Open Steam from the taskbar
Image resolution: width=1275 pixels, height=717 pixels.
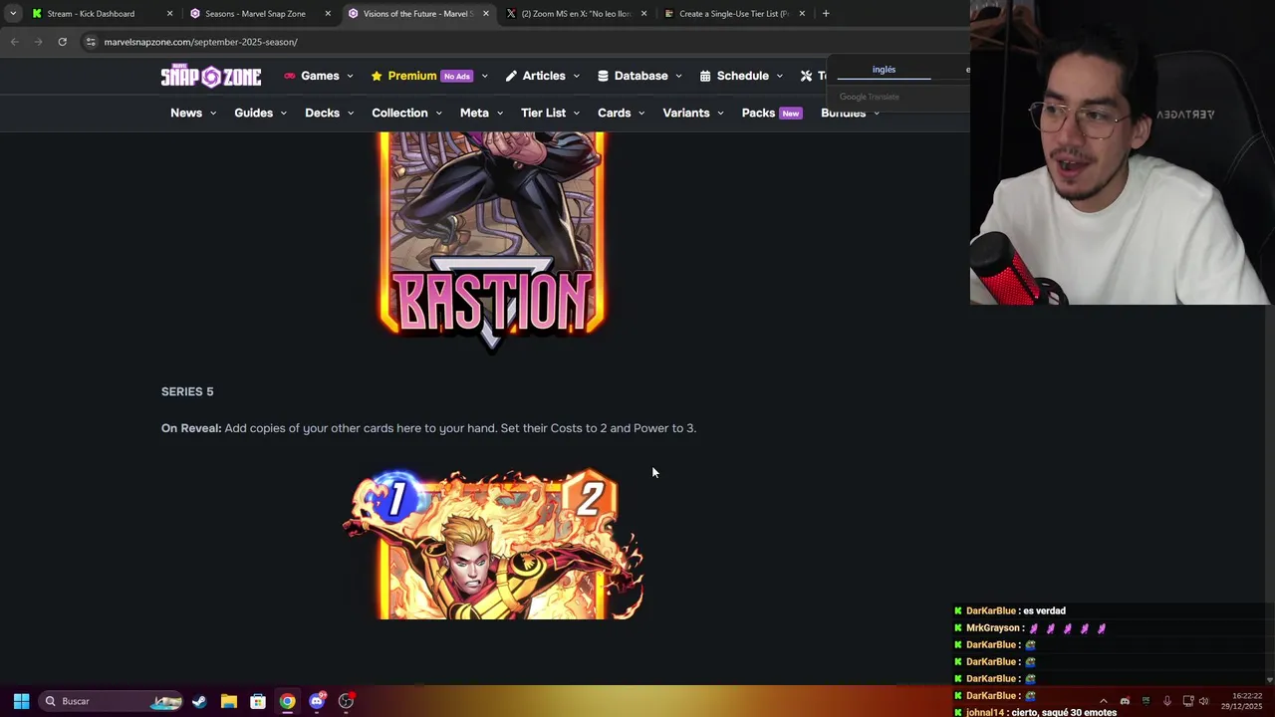point(199,701)
